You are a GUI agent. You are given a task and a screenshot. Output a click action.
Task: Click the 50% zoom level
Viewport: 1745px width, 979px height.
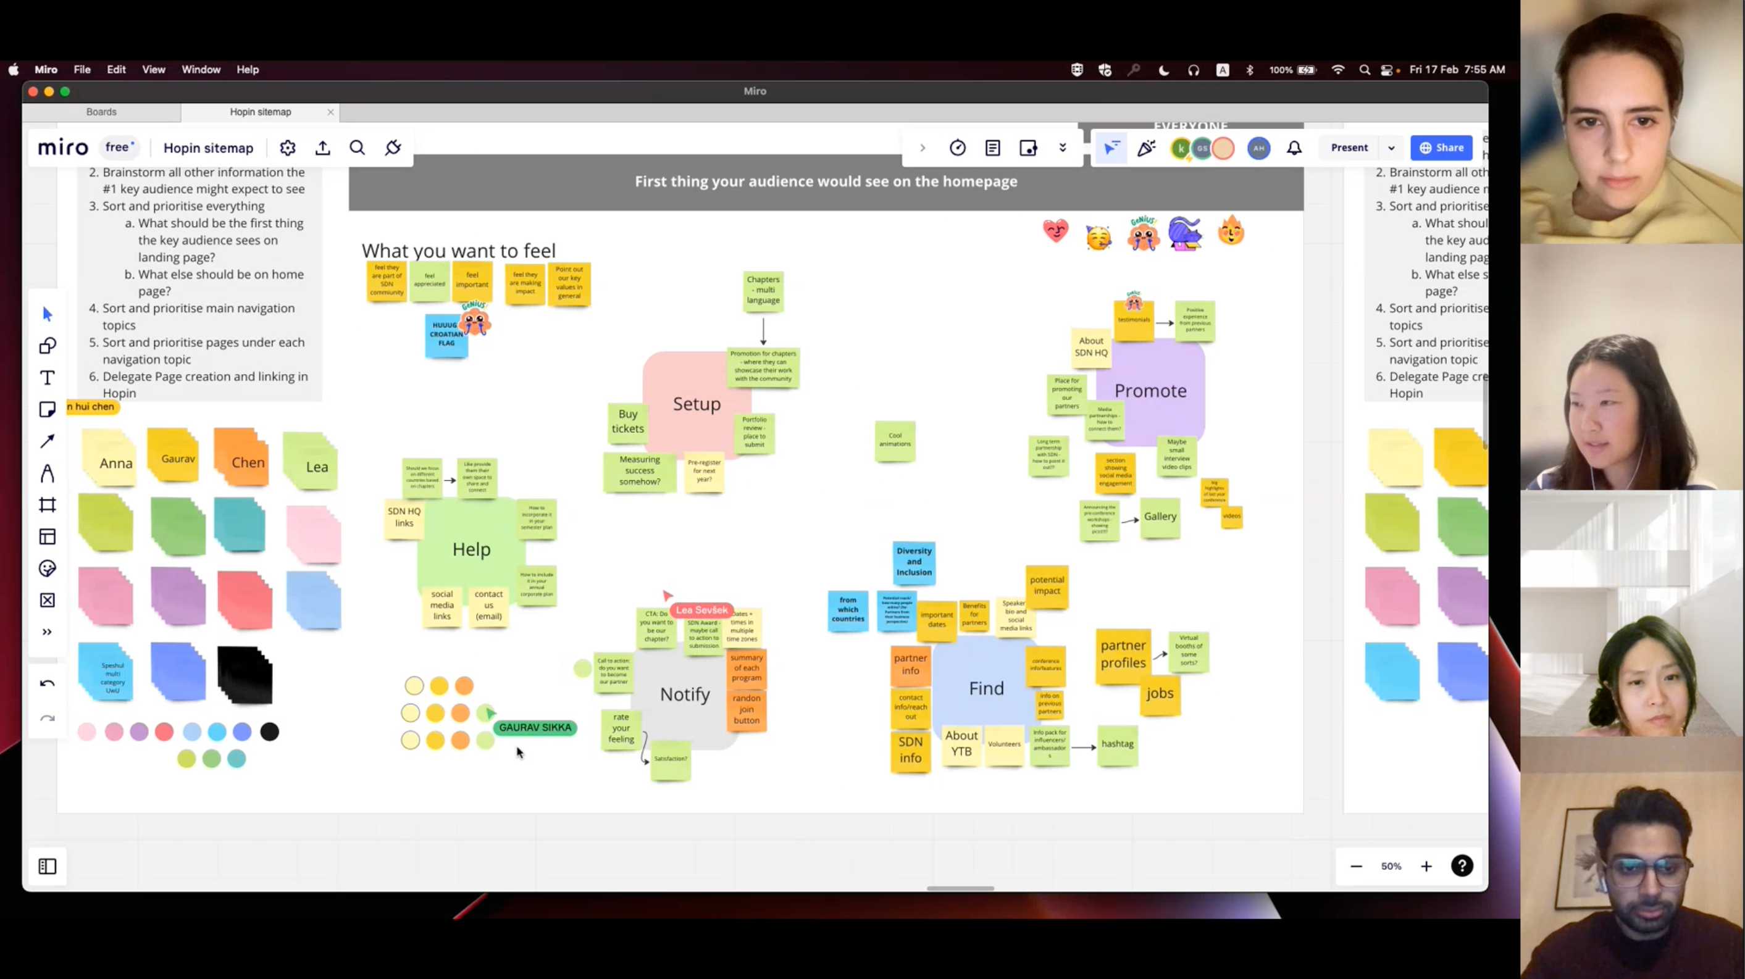1391,866
